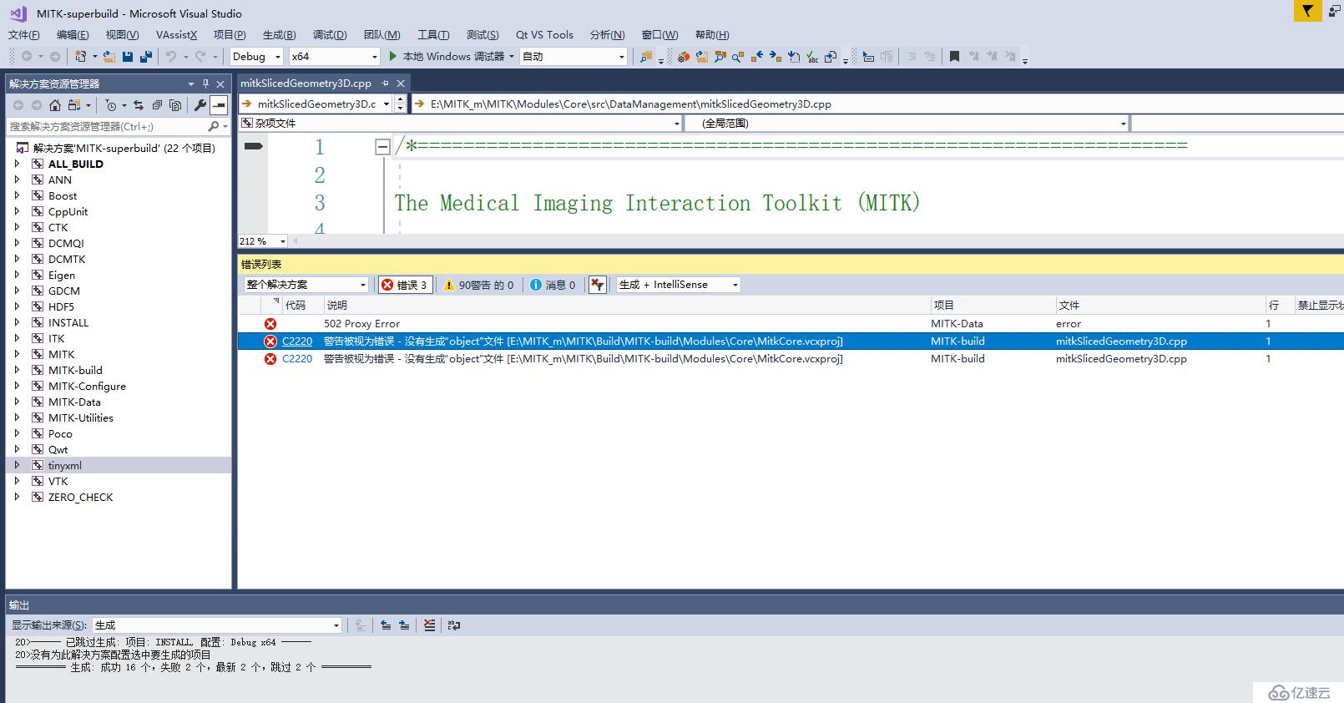Click the Save All toolbar icon

pyautogui.click(x=146, y=57)
